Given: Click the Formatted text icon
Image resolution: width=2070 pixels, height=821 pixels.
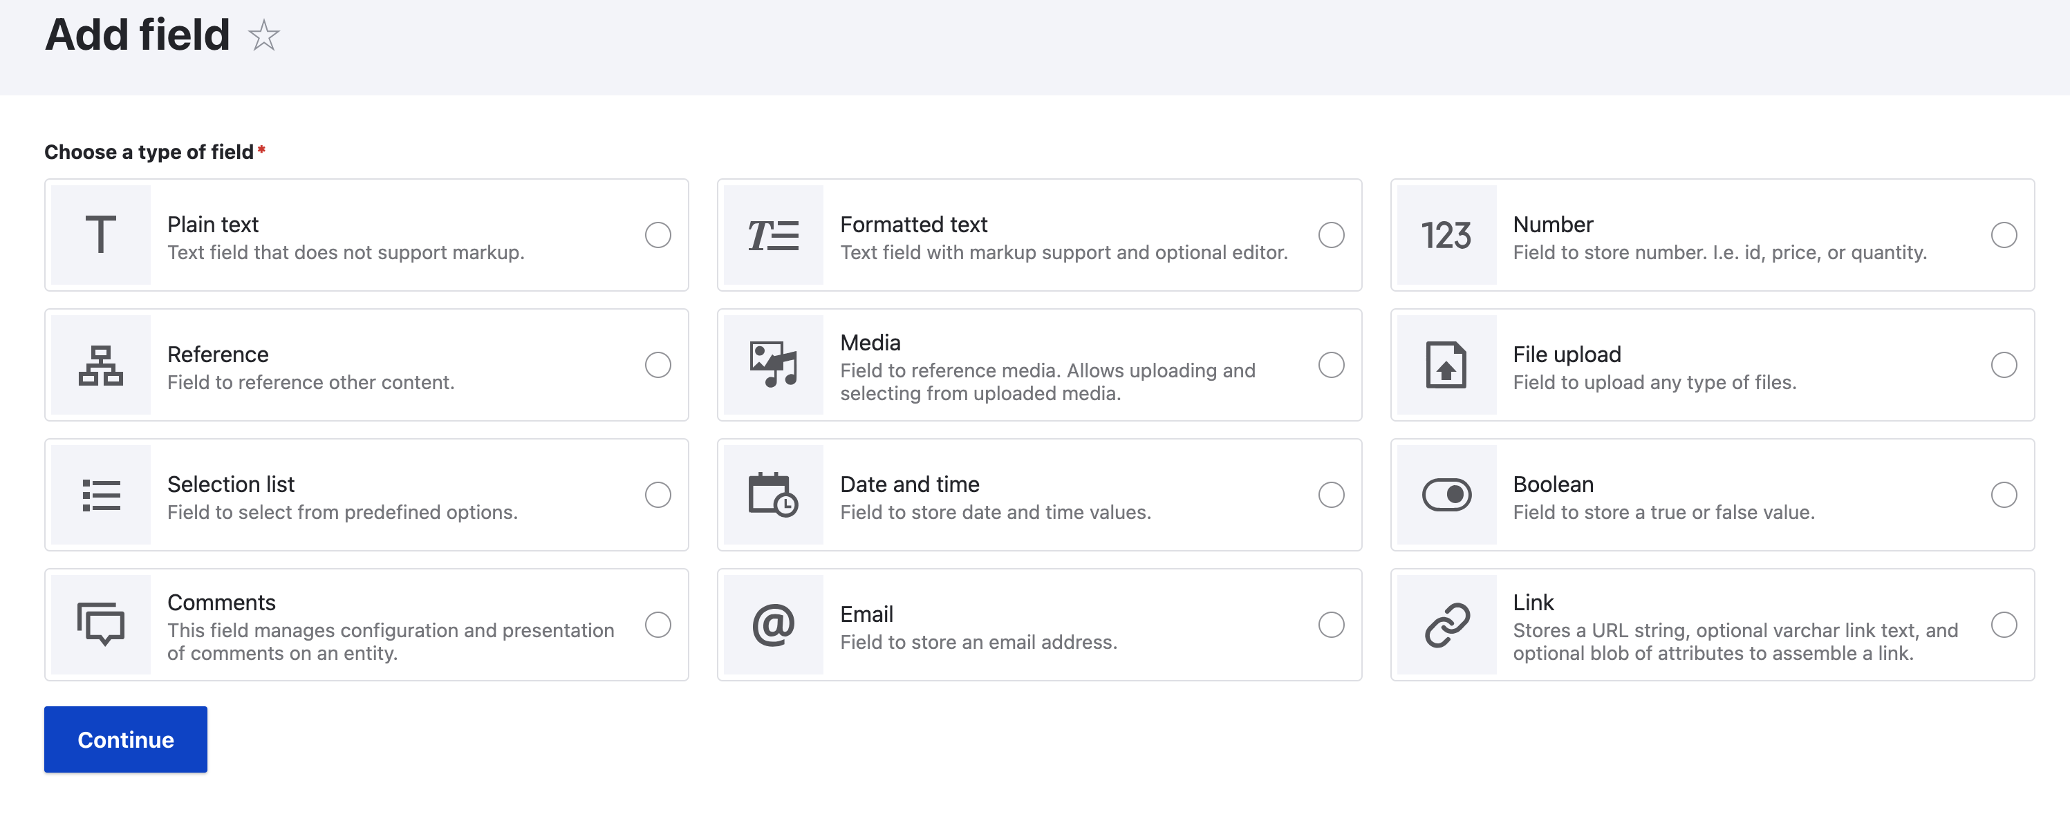Looking at the screenshot, I should [x=773, y=234].
